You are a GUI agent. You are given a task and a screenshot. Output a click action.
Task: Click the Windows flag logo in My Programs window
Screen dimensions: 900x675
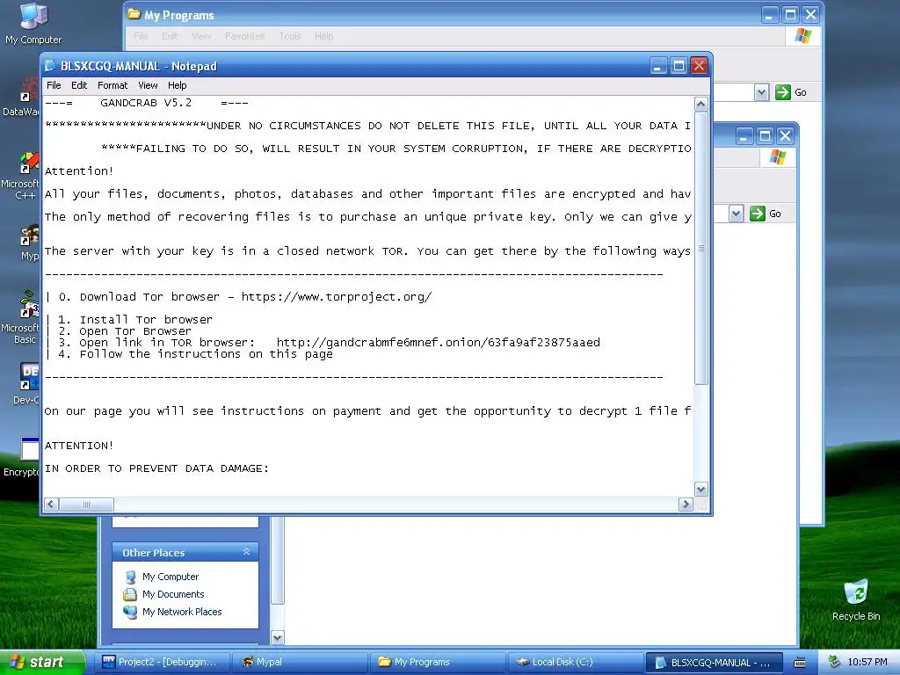803,35
